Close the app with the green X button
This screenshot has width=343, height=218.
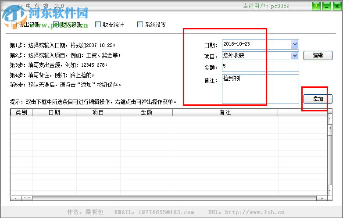click(x=337, y=6)
